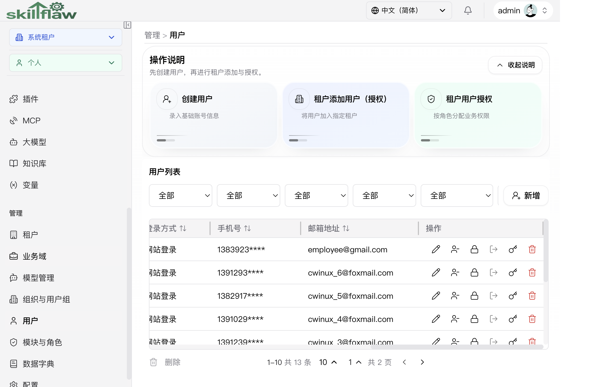Go to next page of users

pos(422,362)
